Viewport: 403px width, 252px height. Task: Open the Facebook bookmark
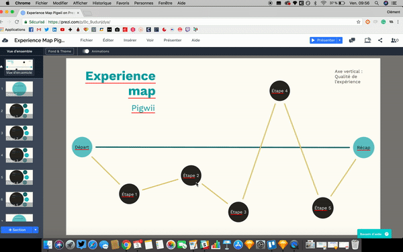[x=31, y=30]
